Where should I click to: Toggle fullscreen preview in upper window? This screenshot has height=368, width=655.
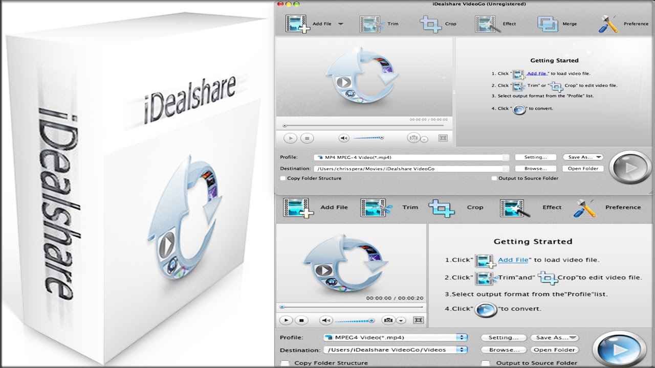pyautogui.click(x=443, y=138)
